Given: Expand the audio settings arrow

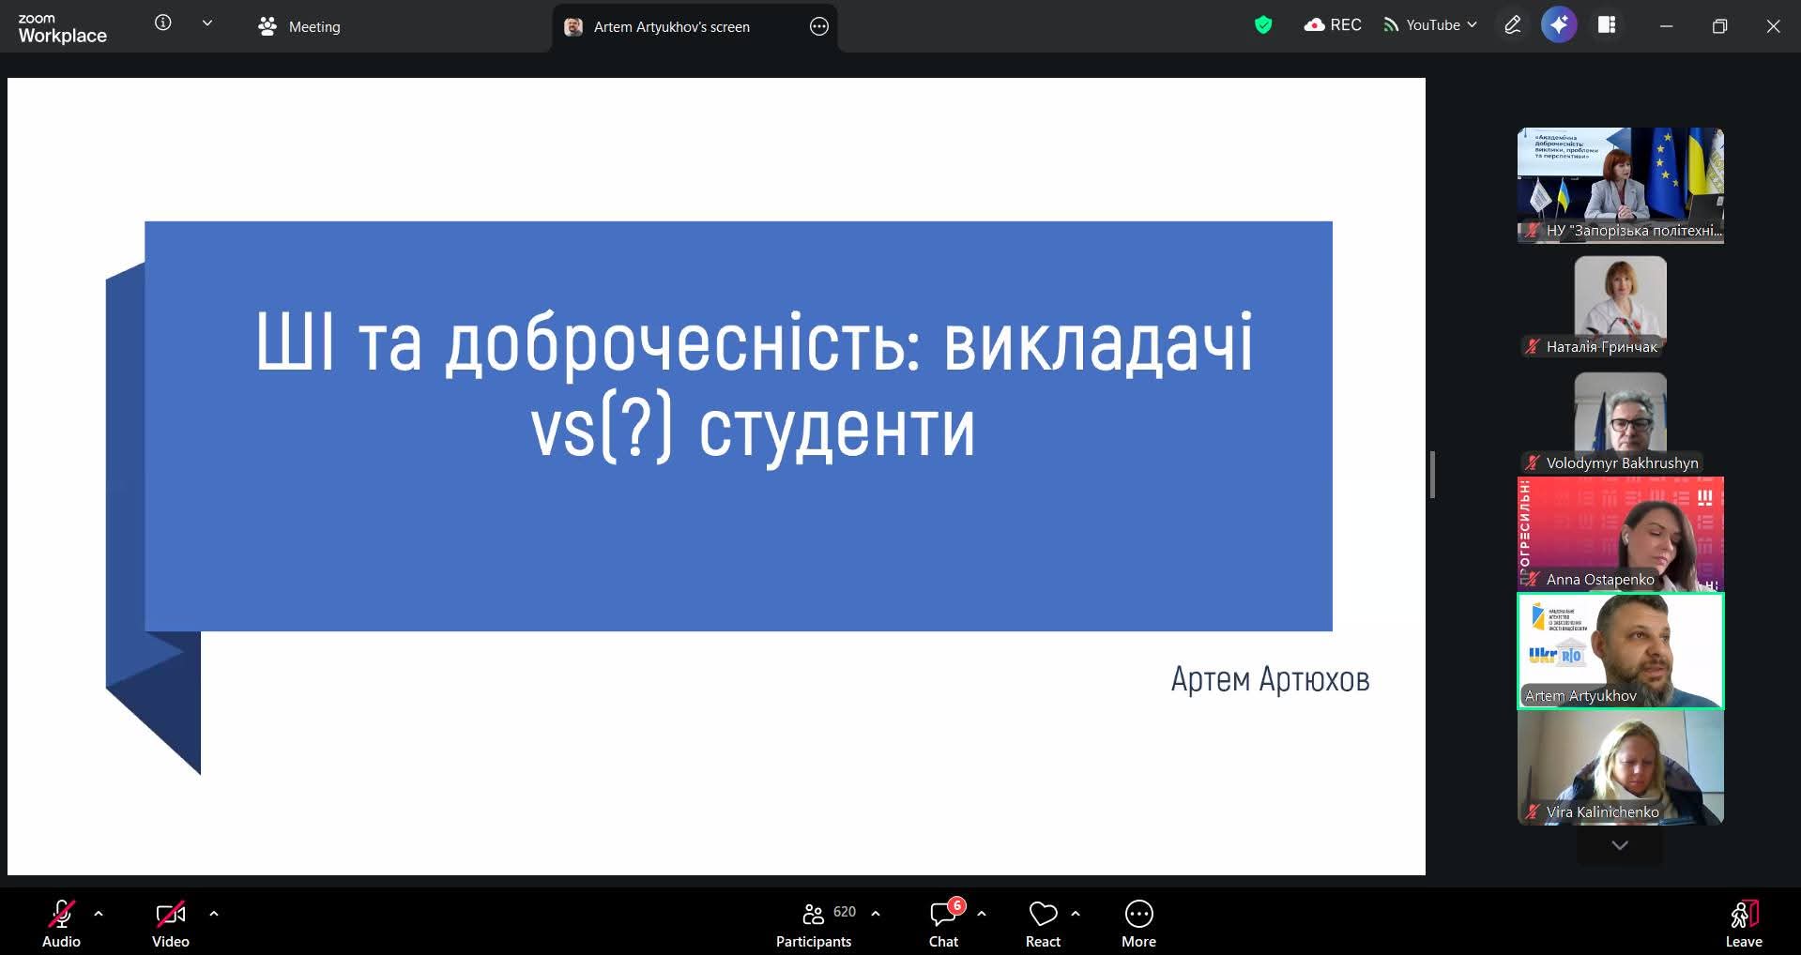Looking at the screenshot, I should (x=99, y=913).
